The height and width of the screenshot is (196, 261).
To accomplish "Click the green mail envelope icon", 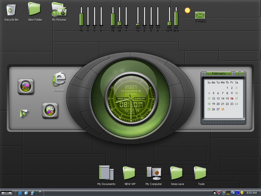I will 200,15.
